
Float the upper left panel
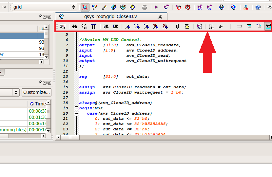pyautogui.click(x=45, y=17)
